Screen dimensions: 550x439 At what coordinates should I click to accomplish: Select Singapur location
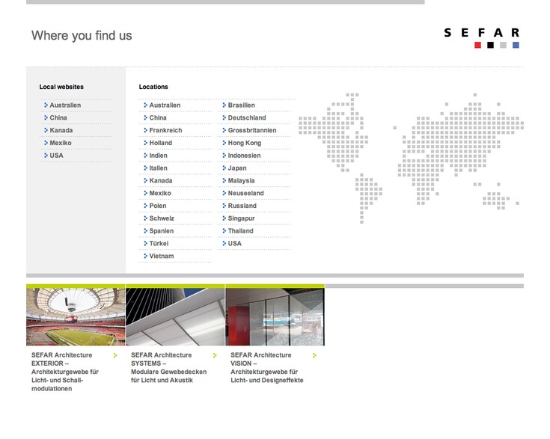[x=241, y=218]
